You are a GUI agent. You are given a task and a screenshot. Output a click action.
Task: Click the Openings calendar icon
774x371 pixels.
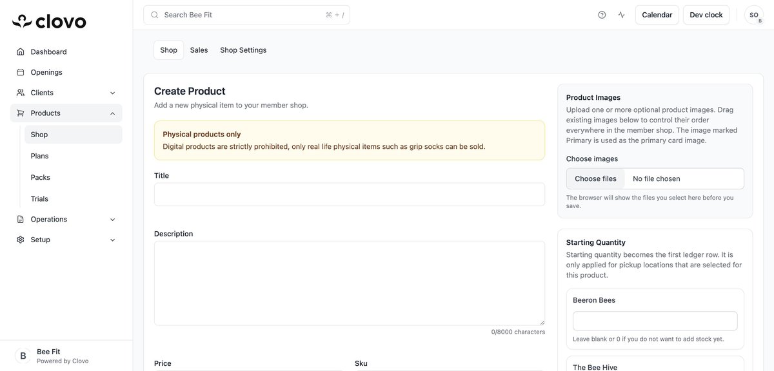point(19,70)
